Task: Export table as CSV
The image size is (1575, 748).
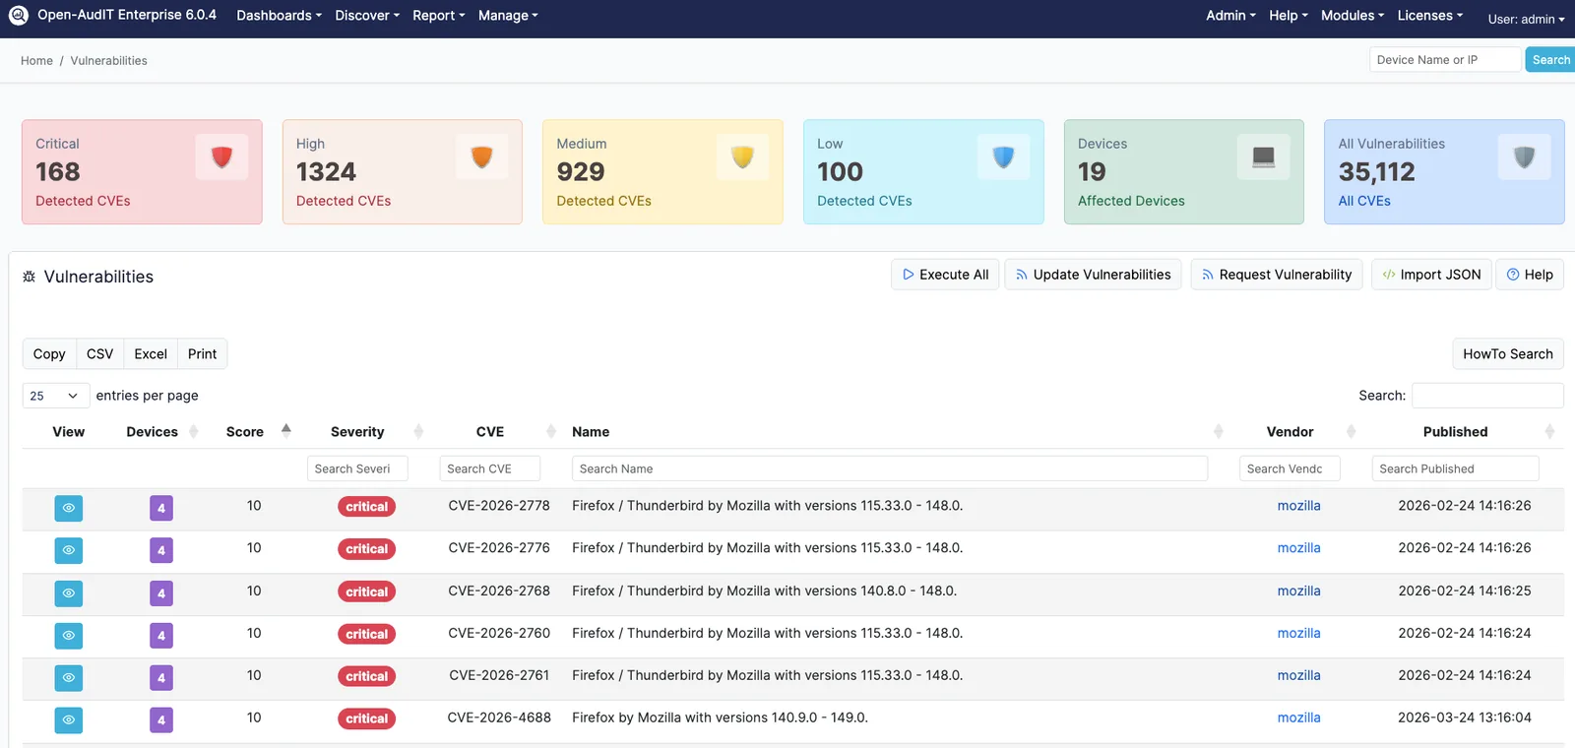Action: (x=99, y=354)
